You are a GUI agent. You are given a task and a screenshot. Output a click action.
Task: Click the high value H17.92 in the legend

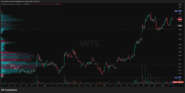pos(36,4)
